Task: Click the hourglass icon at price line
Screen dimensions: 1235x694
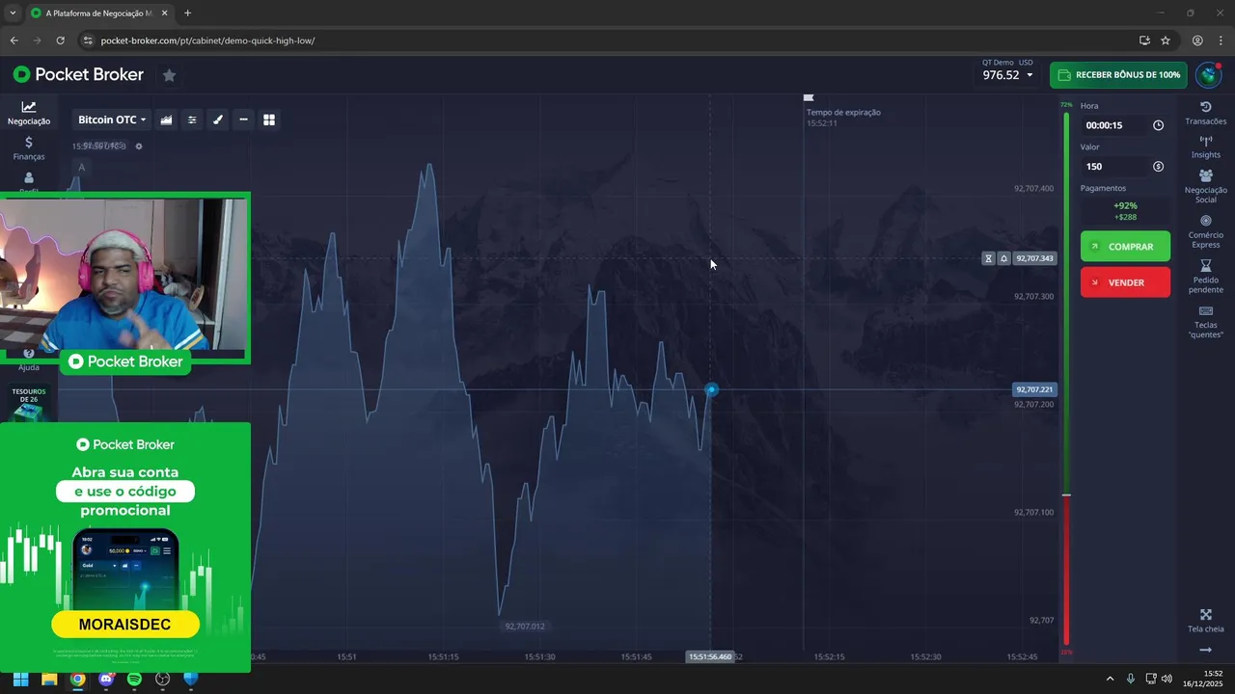Action: (988, 258)
